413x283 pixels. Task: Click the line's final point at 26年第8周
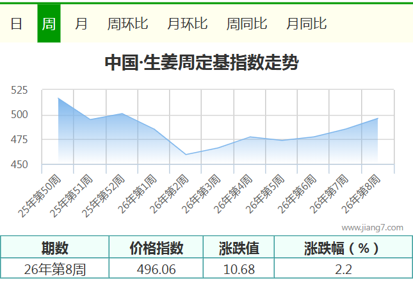377,118
